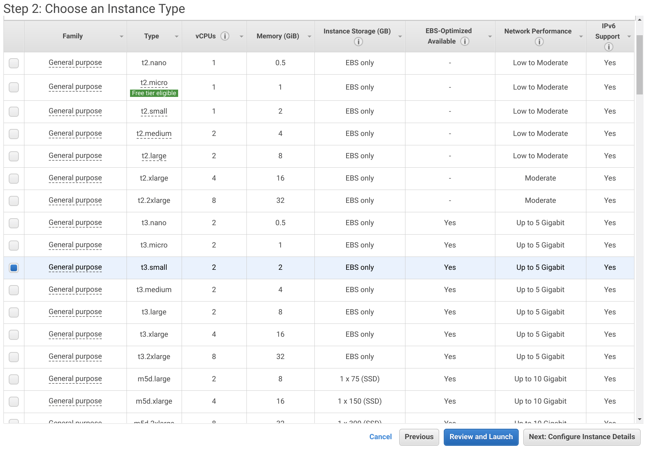Screen dimensions: 647x450
Task: Select the t3.nano instance checkbox
Action: [x=14, y=223]
